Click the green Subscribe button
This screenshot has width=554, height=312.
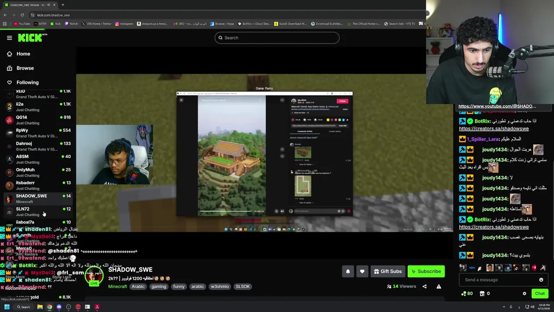(426, 271)
